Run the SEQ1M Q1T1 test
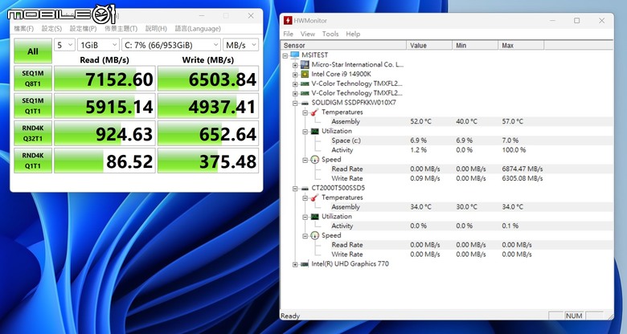Viewport: 627px width, 334px height. (x=33, y=106)
